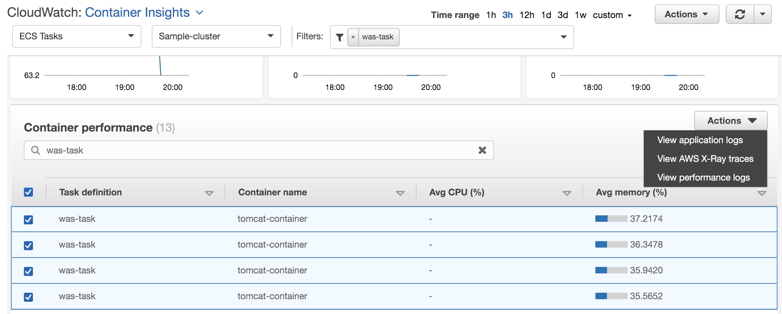Open the custom time range dropdown

tap(612, 15)
